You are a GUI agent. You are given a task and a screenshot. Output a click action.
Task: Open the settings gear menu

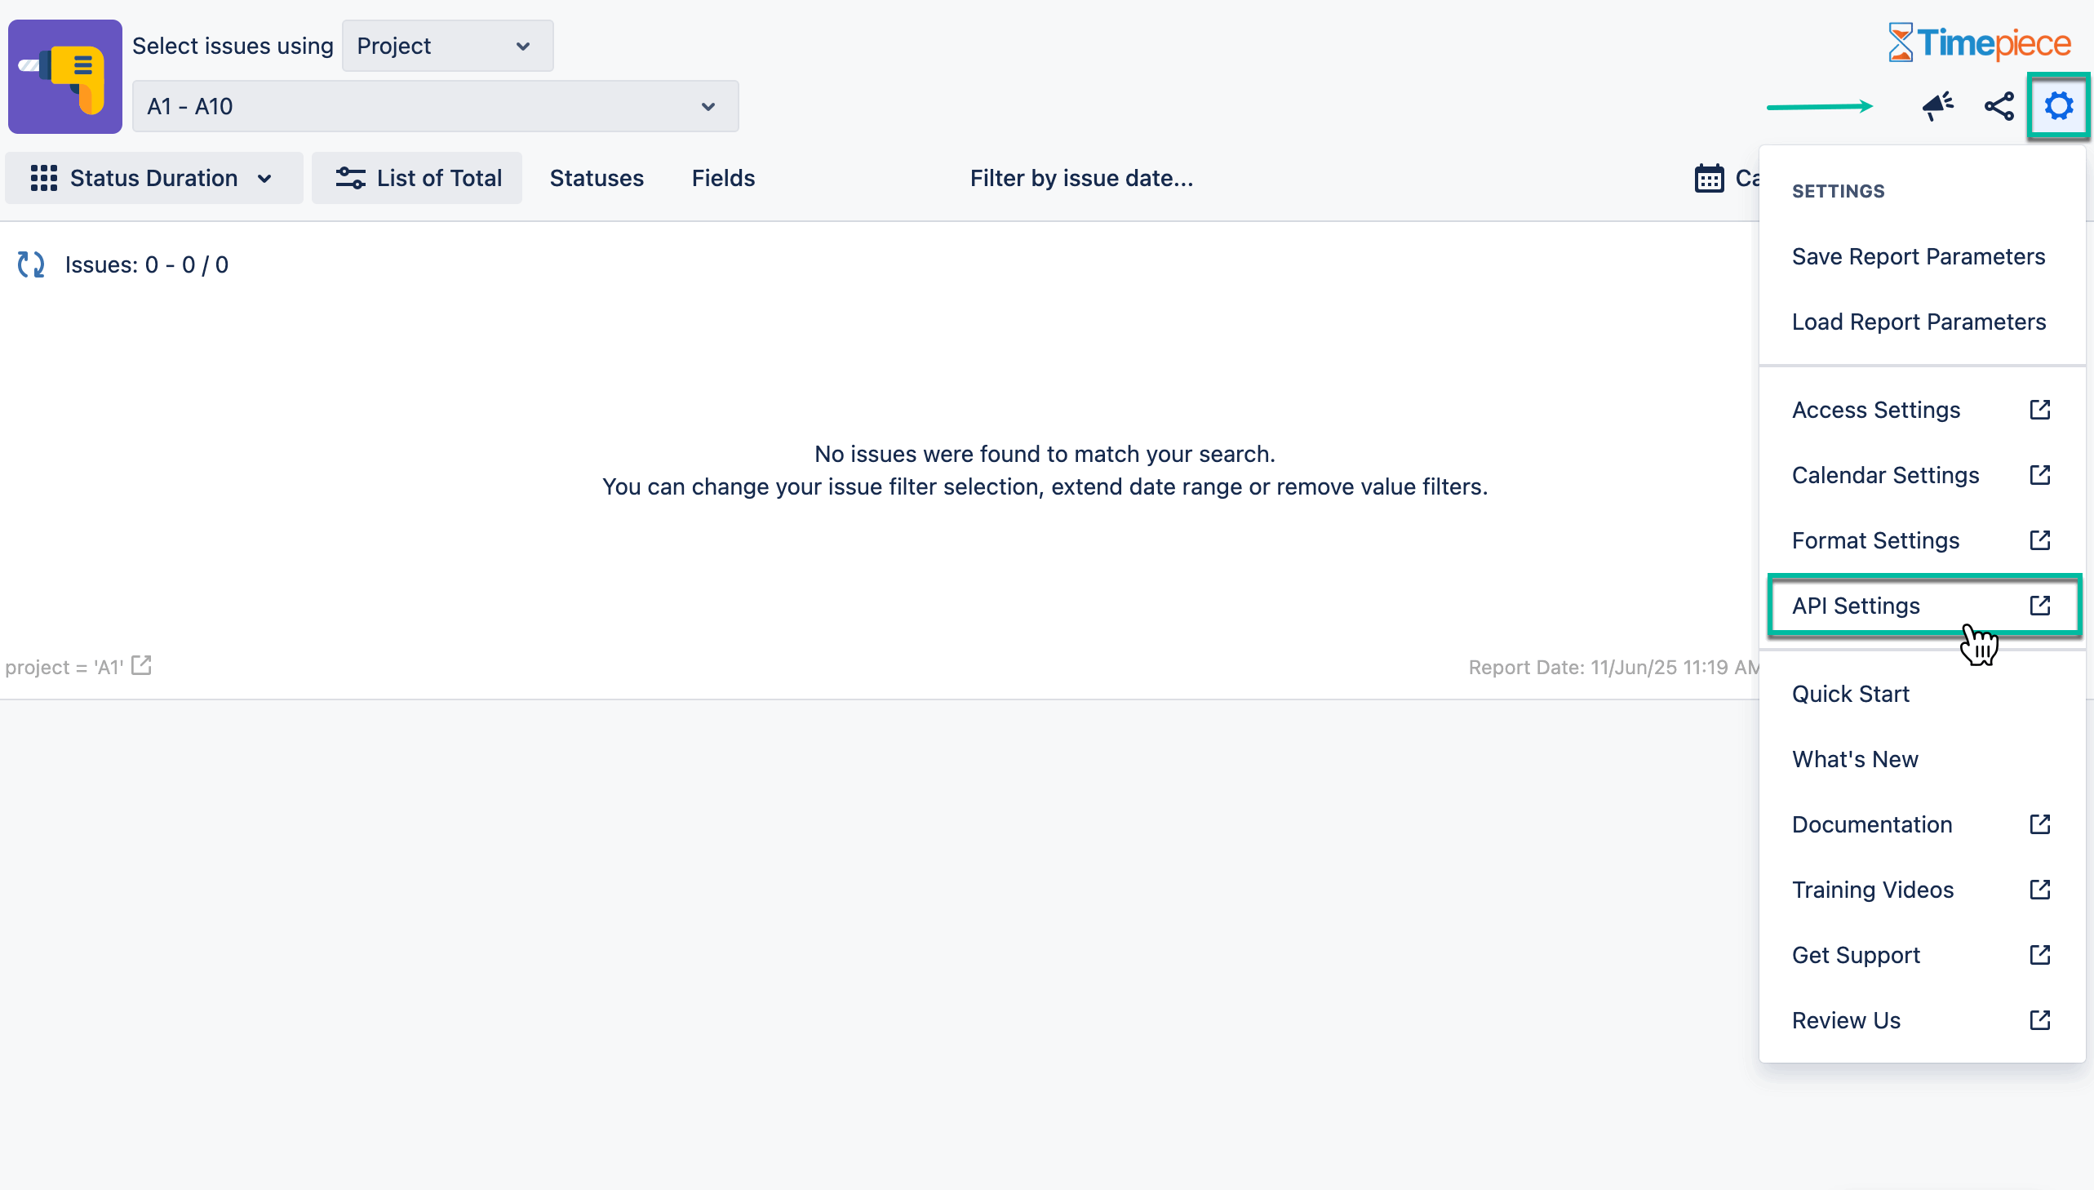tap(2058, 104)
